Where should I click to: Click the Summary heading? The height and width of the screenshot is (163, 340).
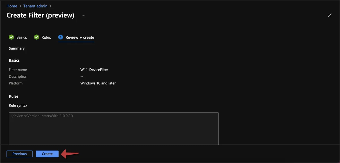tap(17, 48)
